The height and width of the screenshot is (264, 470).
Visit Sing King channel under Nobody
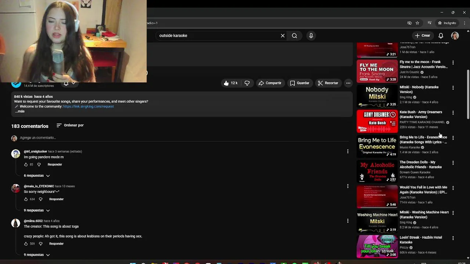(x=406, y=97)
